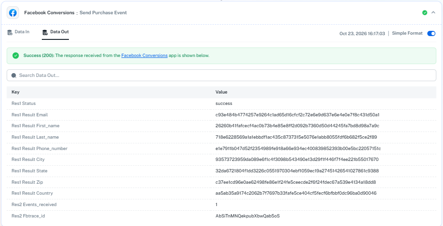Image resolution: width=443 pixels, height=226 pixels.
Task: Click the search magnifier icon
Action: point(14,75)
